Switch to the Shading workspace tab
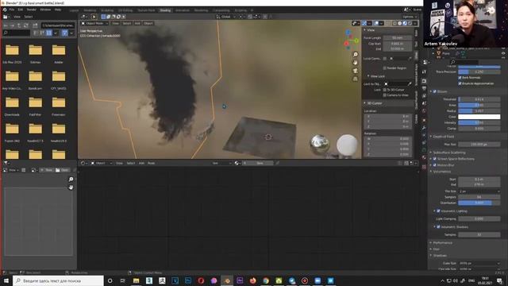Image resolution: width=508 pixels, height=286 pixels. [165, 10]
